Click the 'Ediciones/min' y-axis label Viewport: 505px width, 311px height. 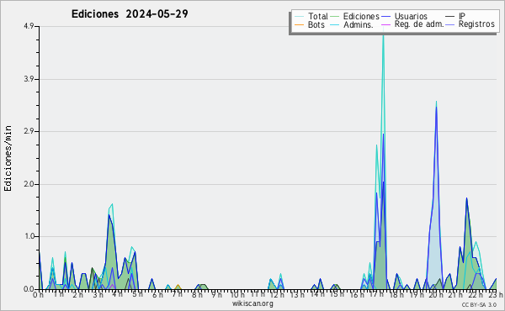click(x=8, y=158)
